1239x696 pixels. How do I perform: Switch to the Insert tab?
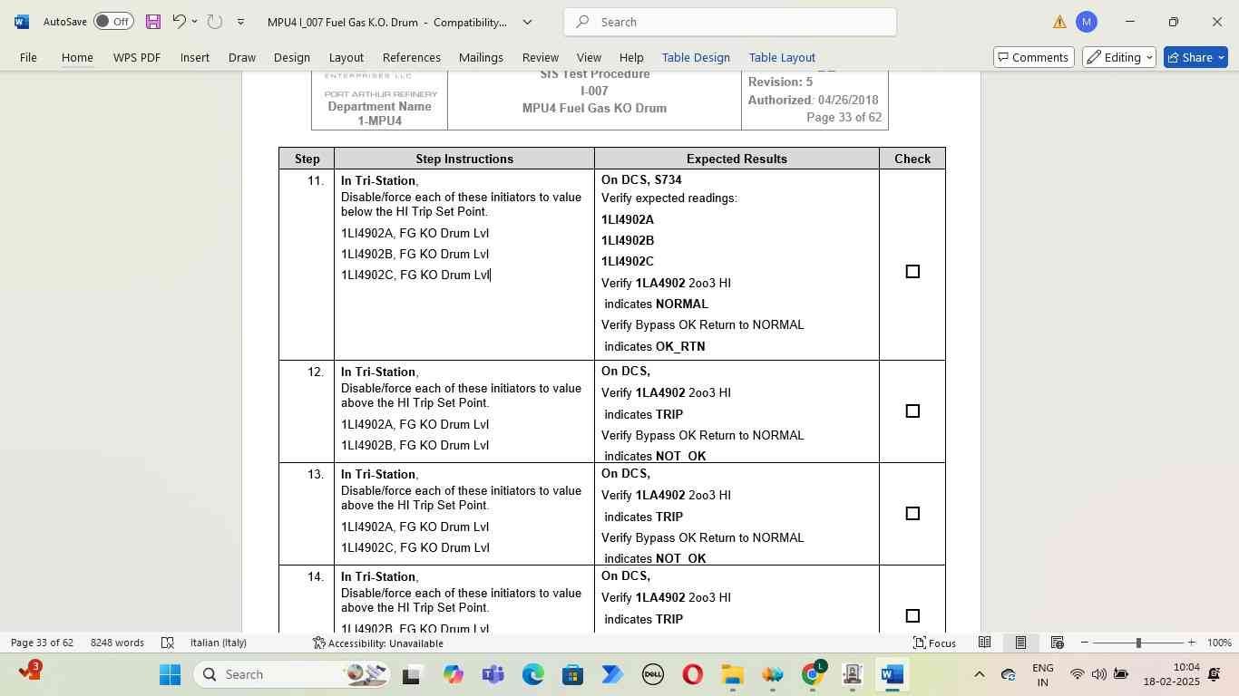click(195, 57)
